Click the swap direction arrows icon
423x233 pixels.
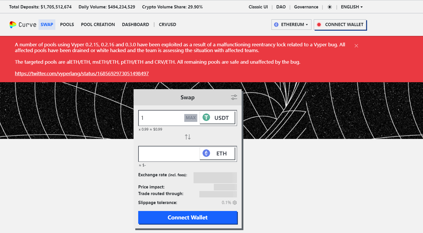click(188, 137)
